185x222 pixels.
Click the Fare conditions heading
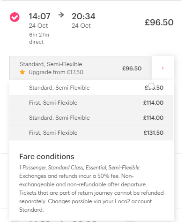tap(47, 157)
